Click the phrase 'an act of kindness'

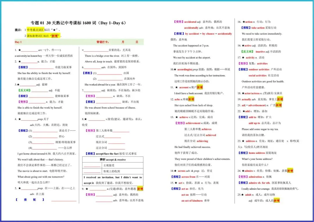click(192, 201)
